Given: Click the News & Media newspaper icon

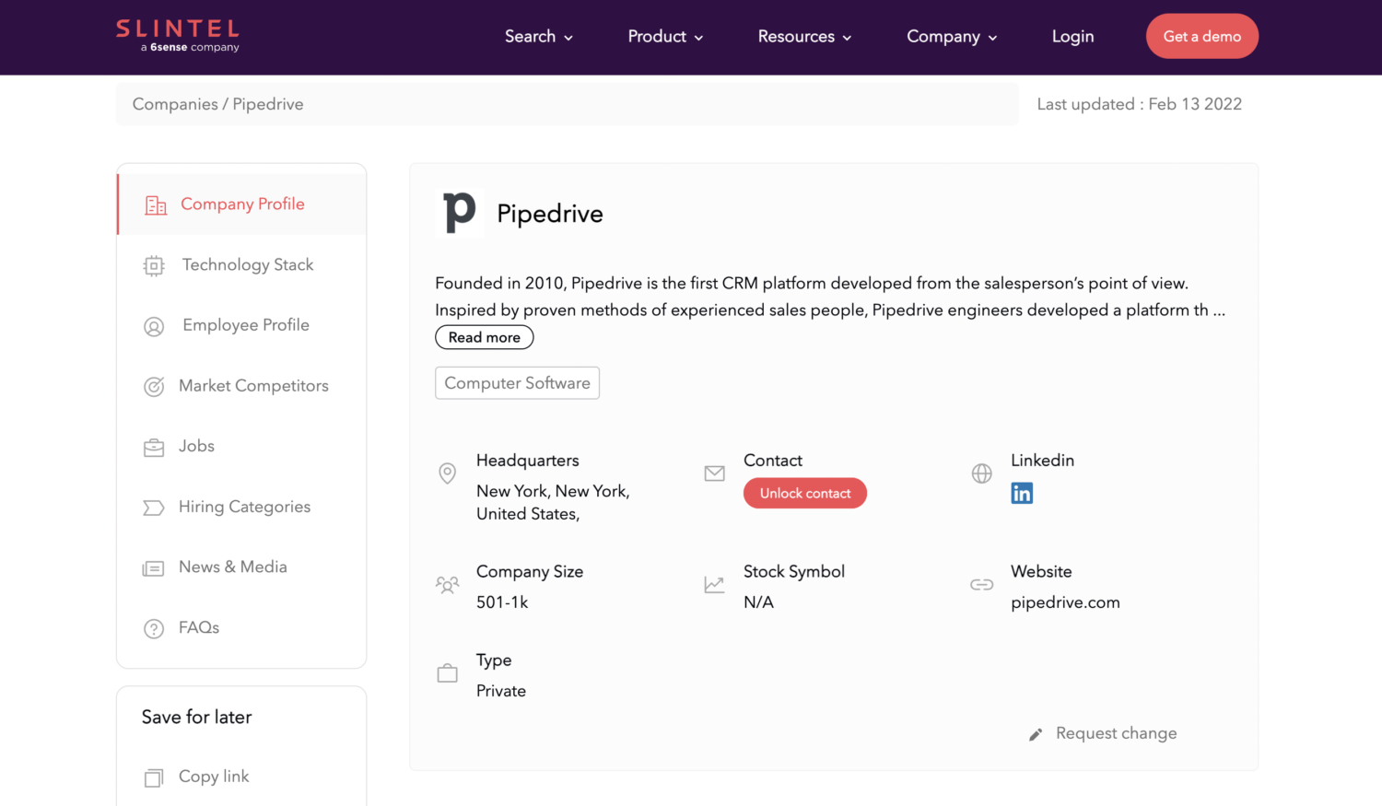Looking at the screenshot, I should tap(154, 568).
